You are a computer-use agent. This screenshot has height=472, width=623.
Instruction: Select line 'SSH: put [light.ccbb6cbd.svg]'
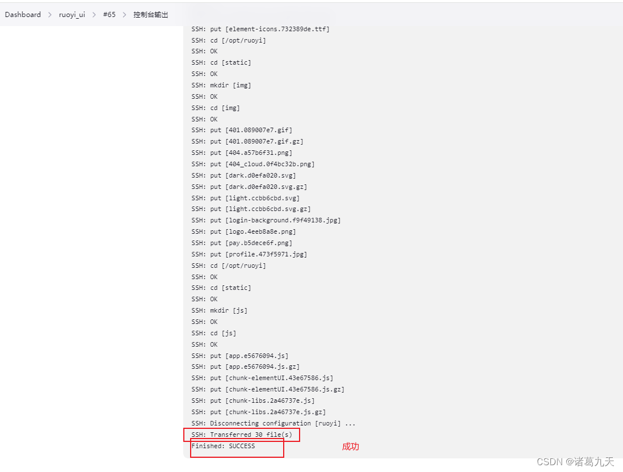click(x=246, y=198)
